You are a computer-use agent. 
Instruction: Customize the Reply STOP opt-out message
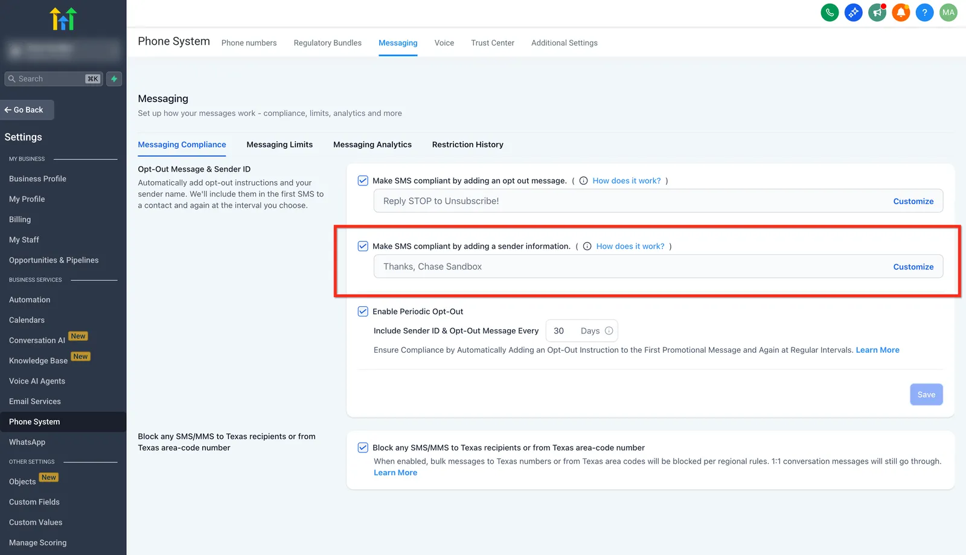(913, 202)
